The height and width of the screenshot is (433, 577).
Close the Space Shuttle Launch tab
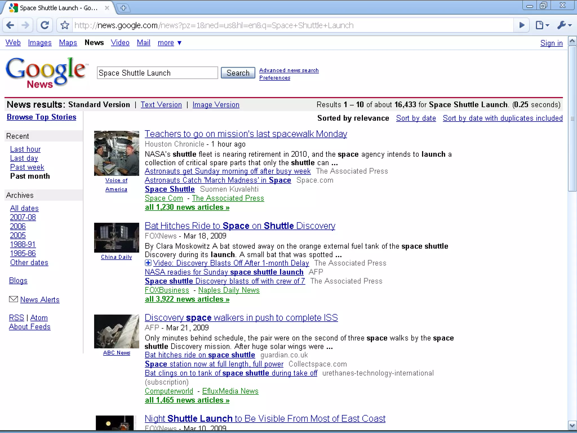click(107, 8)
